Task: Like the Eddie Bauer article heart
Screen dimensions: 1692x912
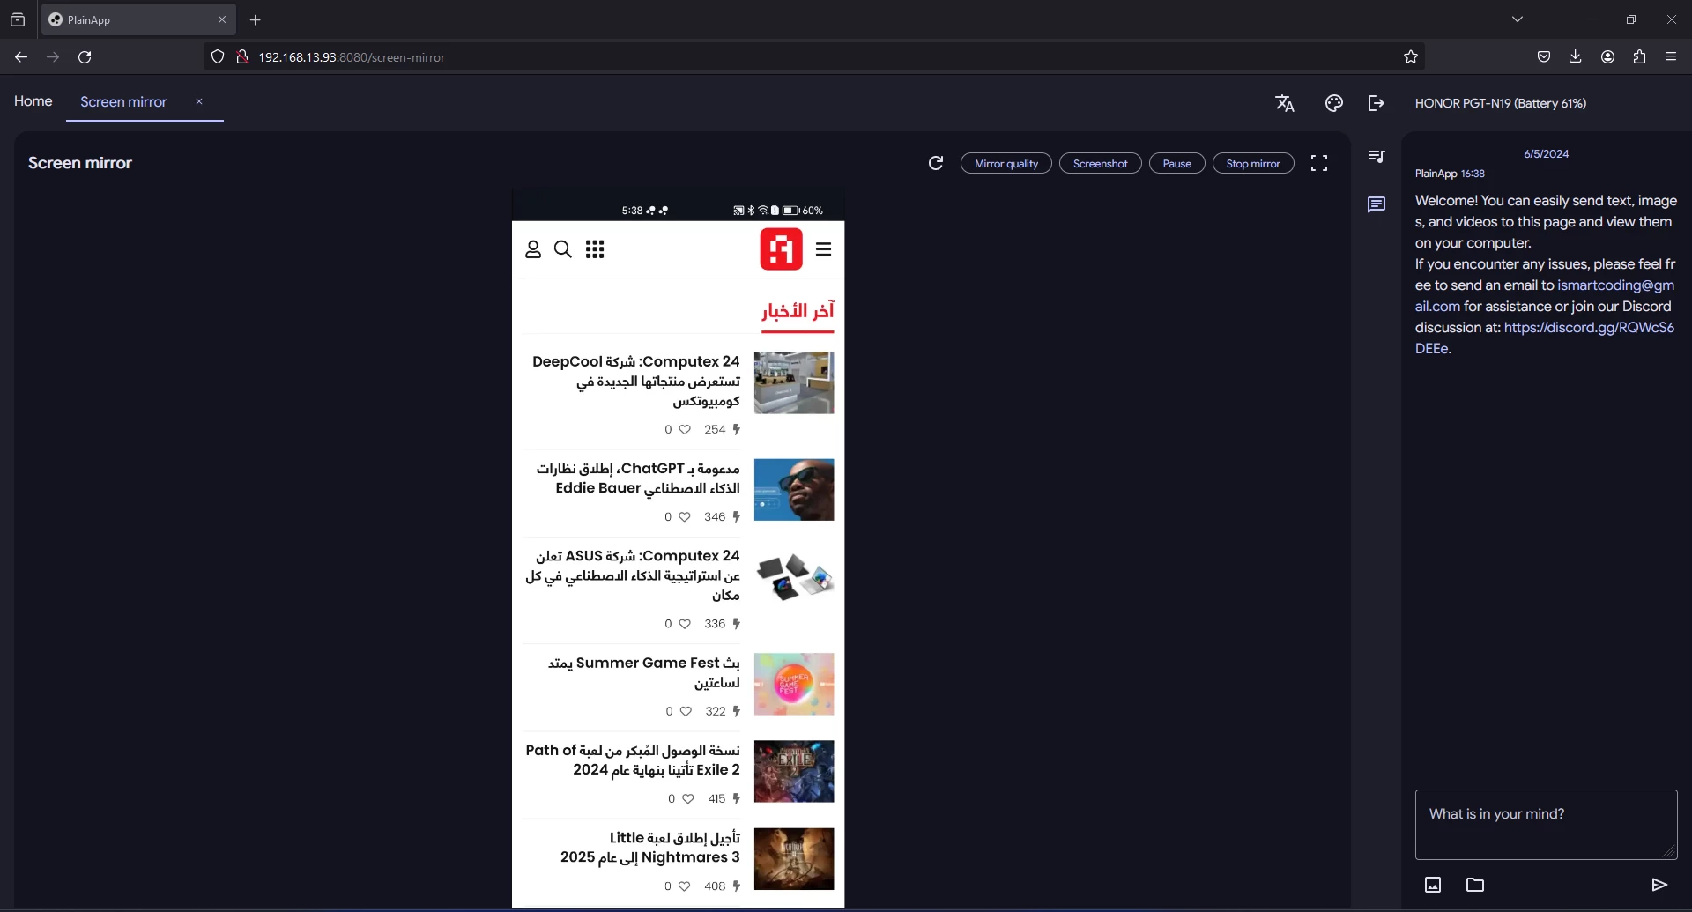Action: point(685,517)
